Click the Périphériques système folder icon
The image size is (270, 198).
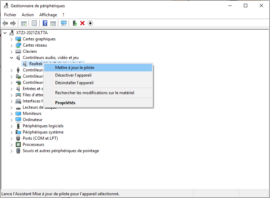coord(18,132)
